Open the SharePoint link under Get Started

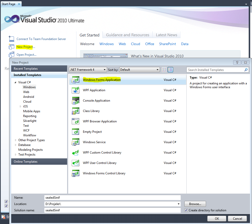168,44
